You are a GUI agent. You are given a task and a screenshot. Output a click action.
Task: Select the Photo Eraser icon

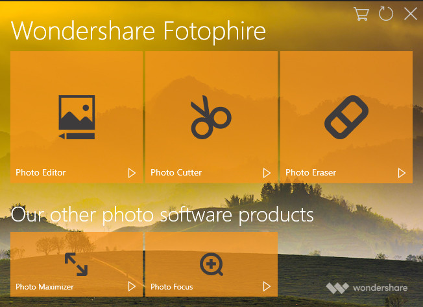346,117
